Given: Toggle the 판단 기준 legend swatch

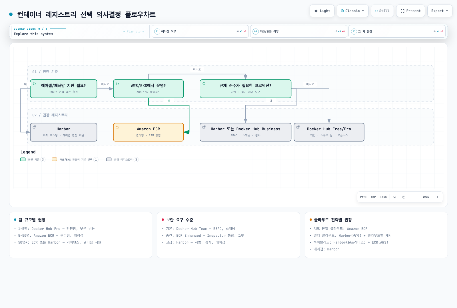Looking at the screenshot, I should (x=23, y=159).
